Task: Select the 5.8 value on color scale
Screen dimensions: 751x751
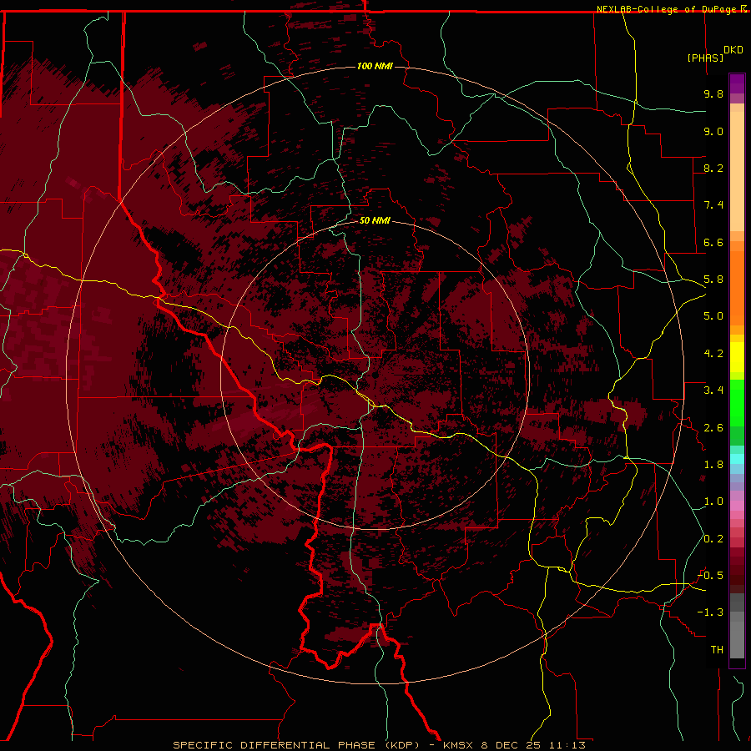Action: 713,280
